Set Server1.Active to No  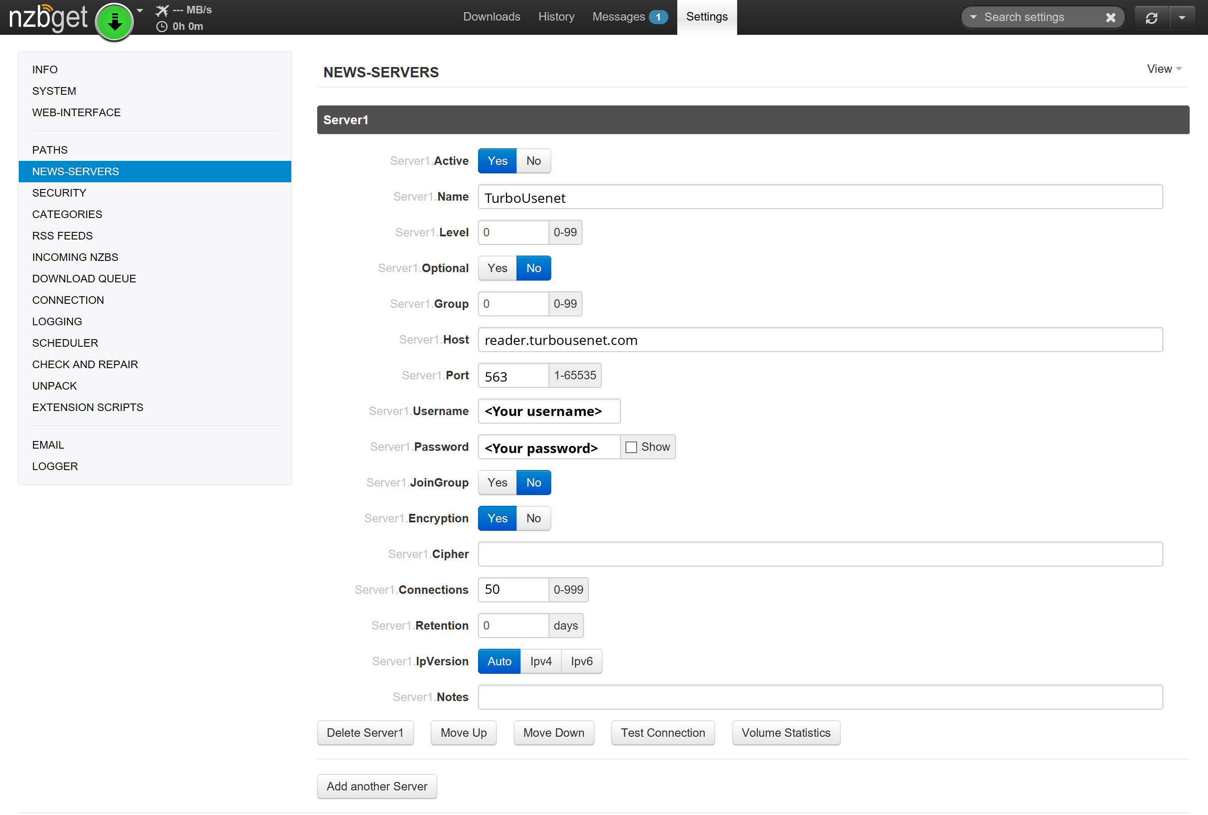(x=533, y=161)
